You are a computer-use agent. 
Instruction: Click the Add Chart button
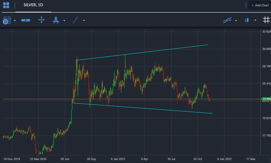(x=260, y=5)
